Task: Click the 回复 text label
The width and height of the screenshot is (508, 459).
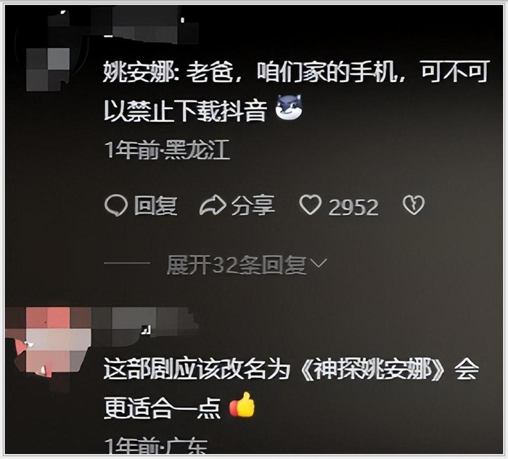Action: (x=156, y=206)
